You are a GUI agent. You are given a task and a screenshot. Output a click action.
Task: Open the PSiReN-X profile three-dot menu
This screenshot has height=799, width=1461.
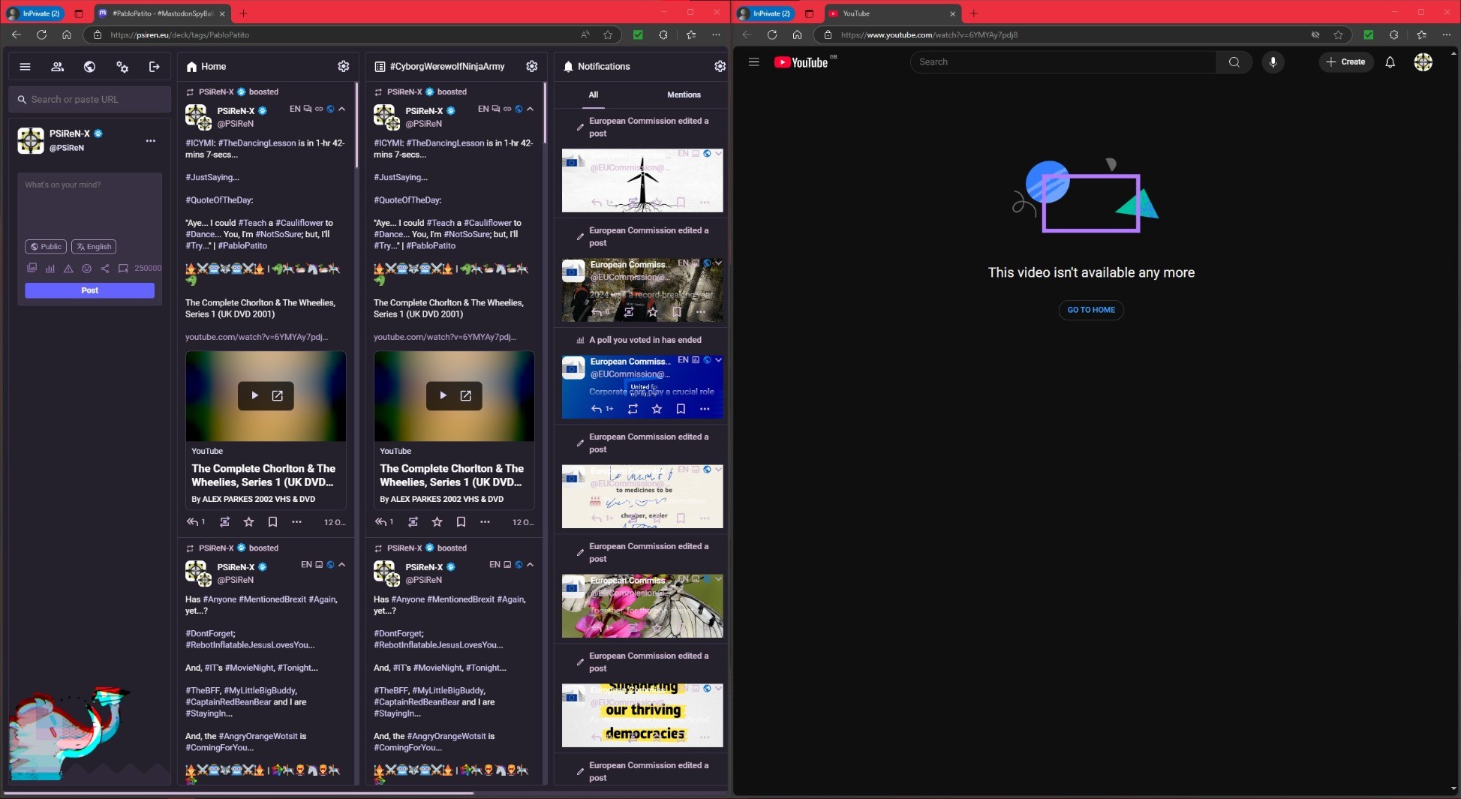[151, 141]
